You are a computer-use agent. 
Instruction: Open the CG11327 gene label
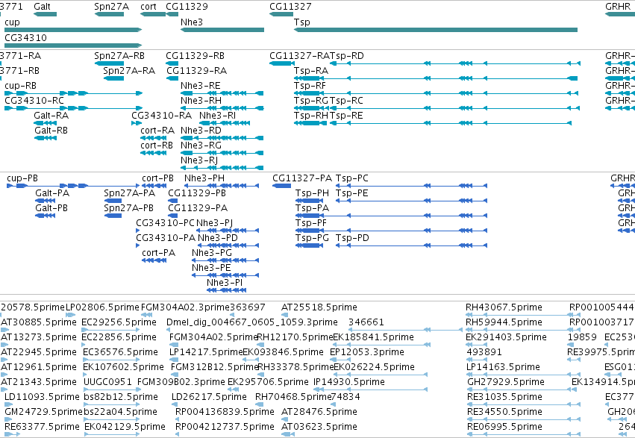click(290, 7)
